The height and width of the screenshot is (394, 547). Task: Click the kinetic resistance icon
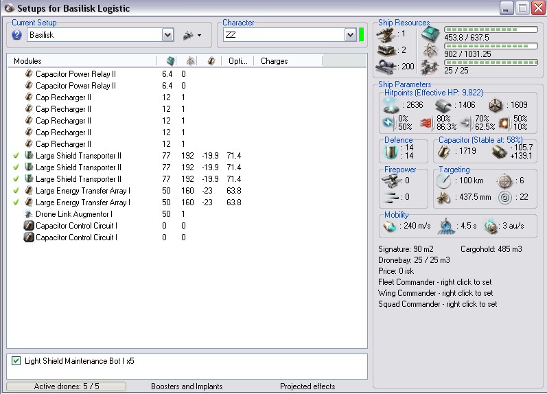(466, 123)
